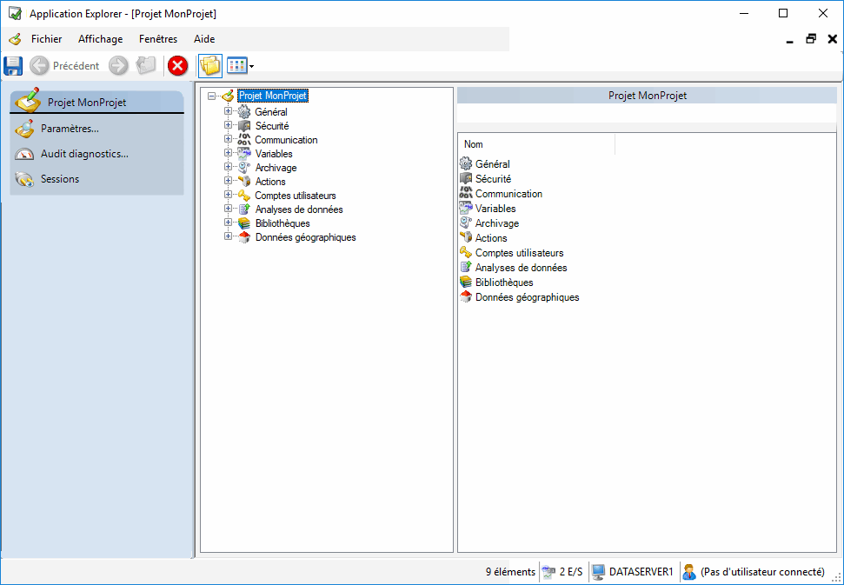Click the Audit diagnostics gauge icon
This screenshot has height=585, width=844.
pos(24,155)
